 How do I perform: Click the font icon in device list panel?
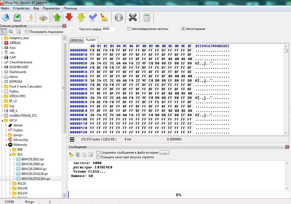(19, 32)
